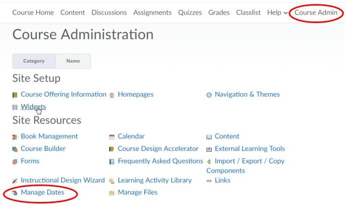Screen dimensions: 351x207
Task: Open the Book Management link
Action: tap(49, 136)
